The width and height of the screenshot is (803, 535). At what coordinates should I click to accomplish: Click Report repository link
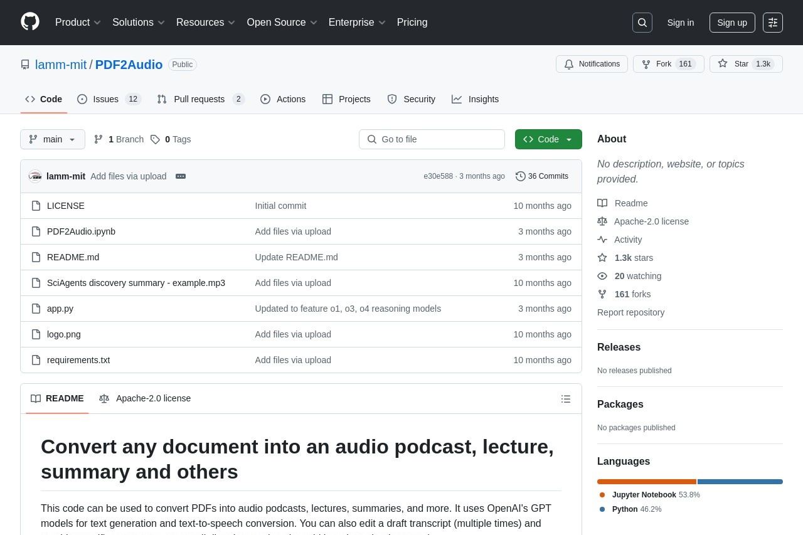tap(630, 312)
